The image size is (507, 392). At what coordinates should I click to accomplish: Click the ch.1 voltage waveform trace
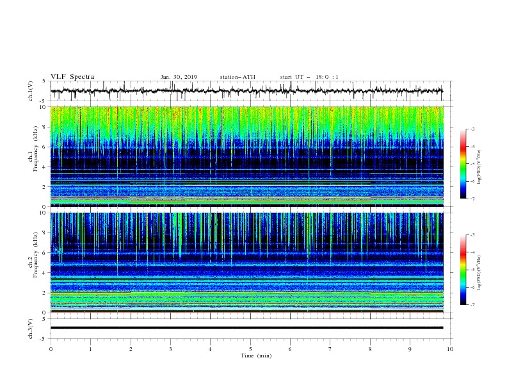coord(246,91)
